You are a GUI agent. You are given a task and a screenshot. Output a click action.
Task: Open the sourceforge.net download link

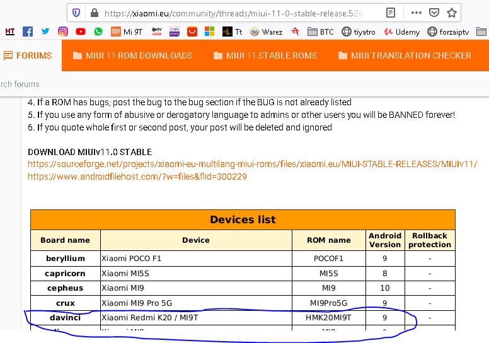pos(252,164)
